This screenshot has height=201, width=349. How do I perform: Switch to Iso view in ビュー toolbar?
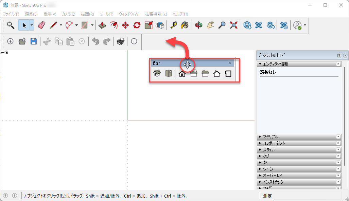pos(157,73)
